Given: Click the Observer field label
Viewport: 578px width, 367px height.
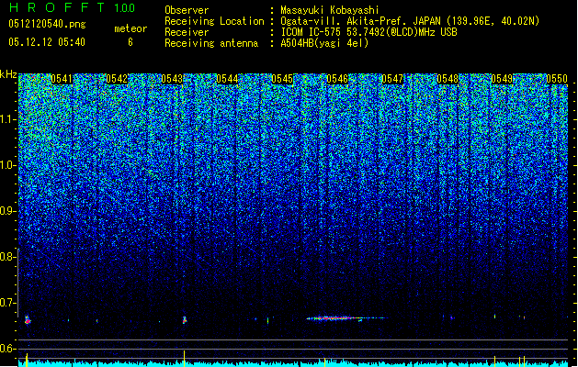Looking at the screenshot, I should pos(187,10).
